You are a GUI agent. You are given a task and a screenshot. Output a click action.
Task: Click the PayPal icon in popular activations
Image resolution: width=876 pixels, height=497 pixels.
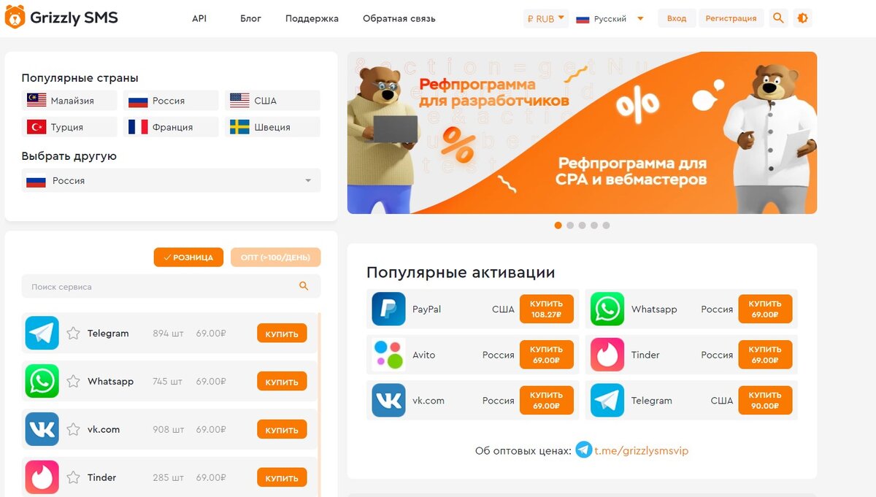(x=388, y=309)
